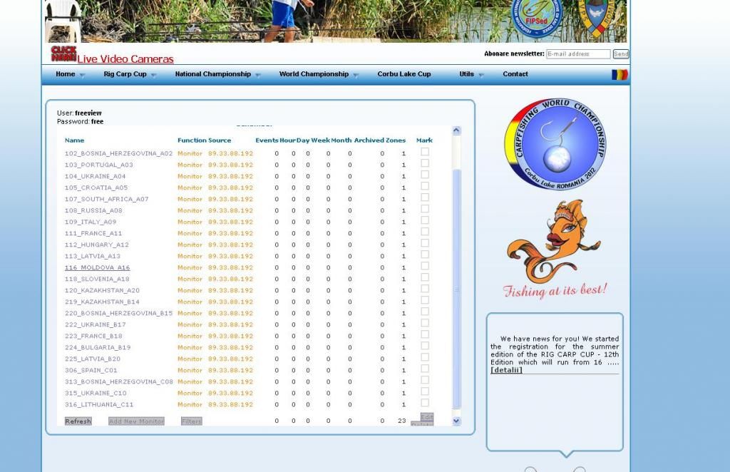Click the scroll down arrow in monitor list
Screen dimensions: 730x472
click(x=456, y=421)
